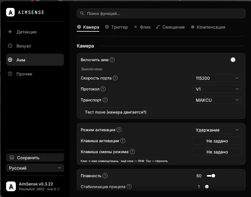Screen dimensions: 251x197
Task: Open the Режим активации Удержание dropdown
Action: pyautogui.click(x=217, y=130)
